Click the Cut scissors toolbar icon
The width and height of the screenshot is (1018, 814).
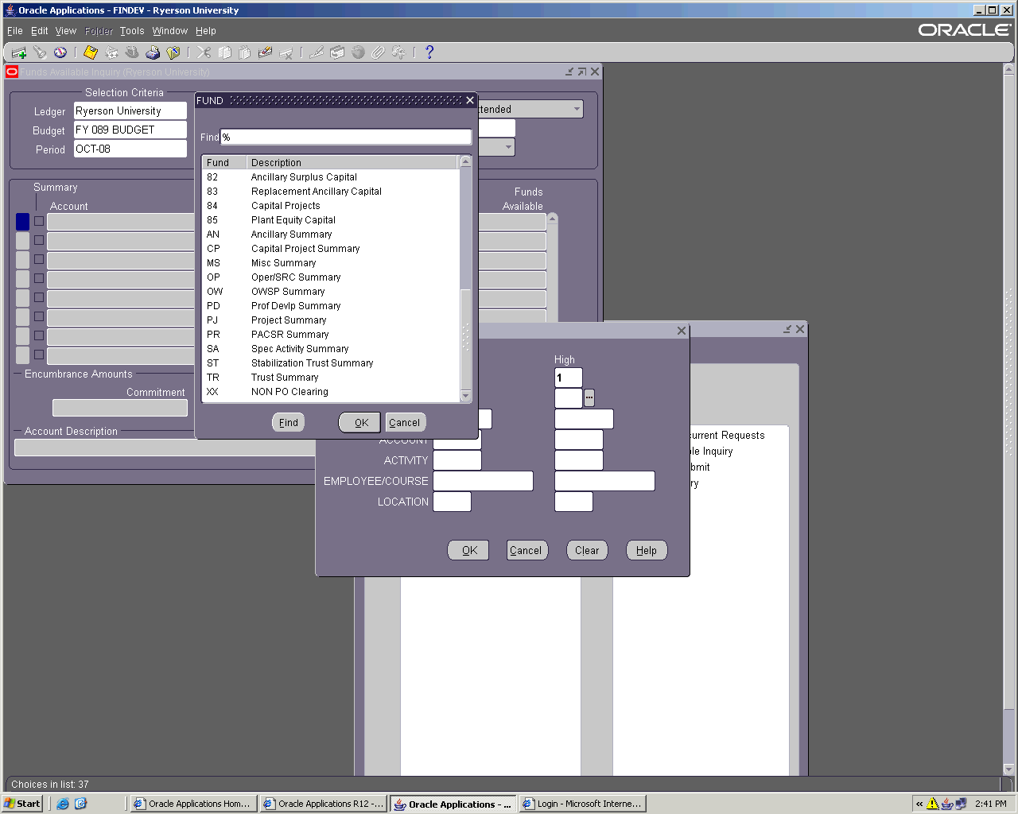click(204, 52)
